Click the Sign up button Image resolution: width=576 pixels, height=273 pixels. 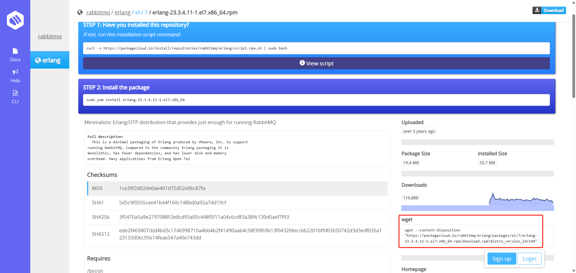click(x=502, y=259)
